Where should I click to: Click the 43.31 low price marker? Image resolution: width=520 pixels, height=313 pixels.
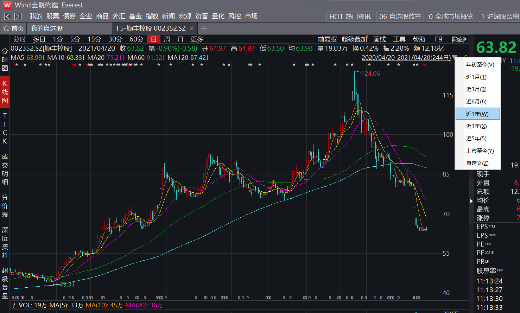point(67,285)
